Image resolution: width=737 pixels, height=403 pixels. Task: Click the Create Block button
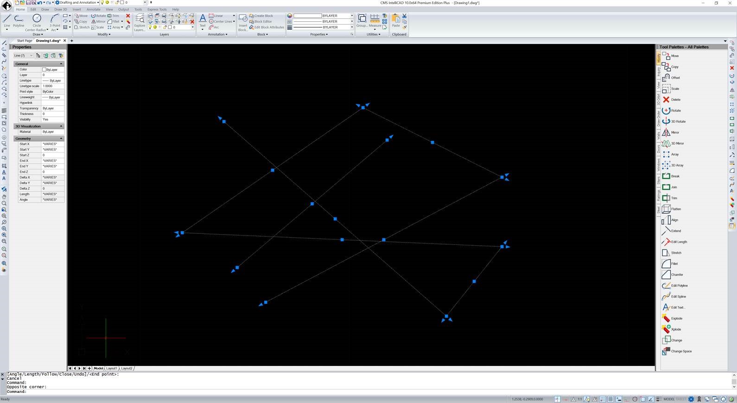pos(261,16)
